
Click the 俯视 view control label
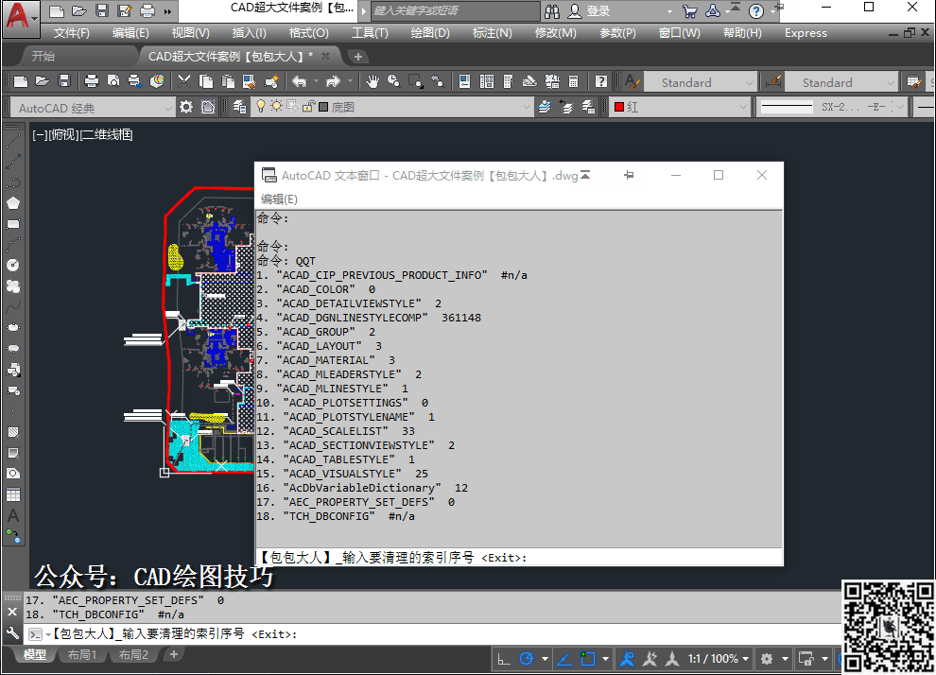click(62, 135)
